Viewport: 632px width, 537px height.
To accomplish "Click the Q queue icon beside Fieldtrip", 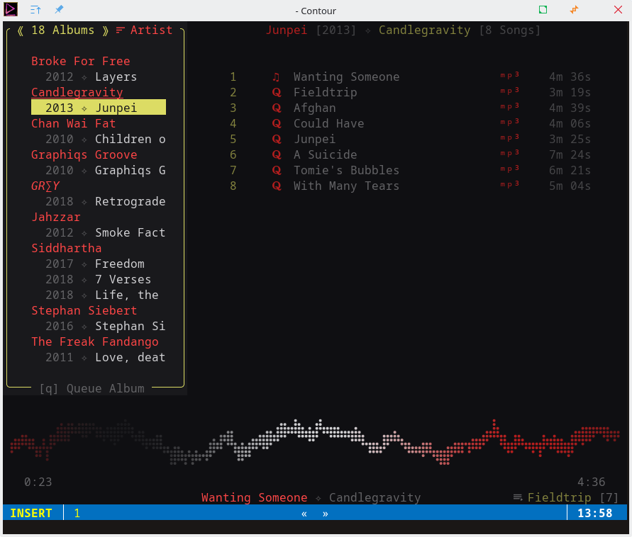I will (x=276, y=93).
